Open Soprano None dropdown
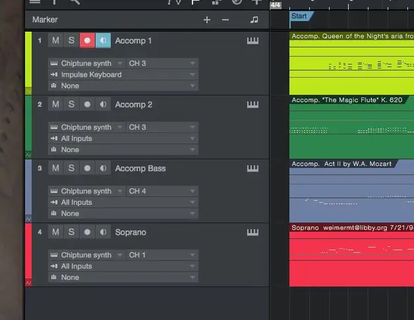 pyautogui.click(x=123, y=277)
